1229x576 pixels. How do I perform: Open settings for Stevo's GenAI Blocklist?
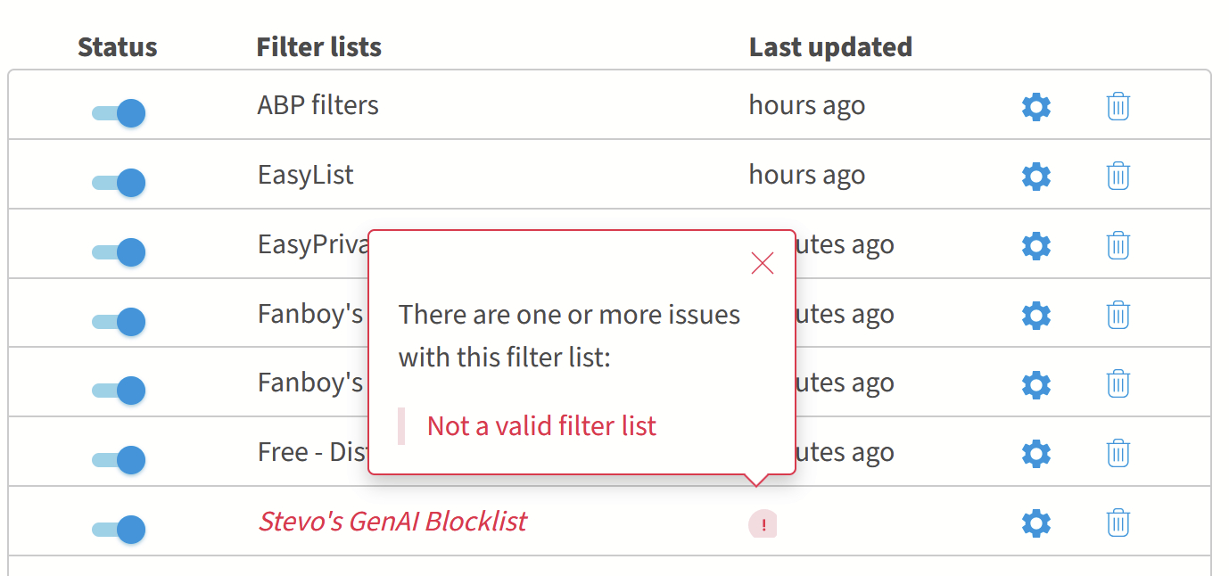1035,523
